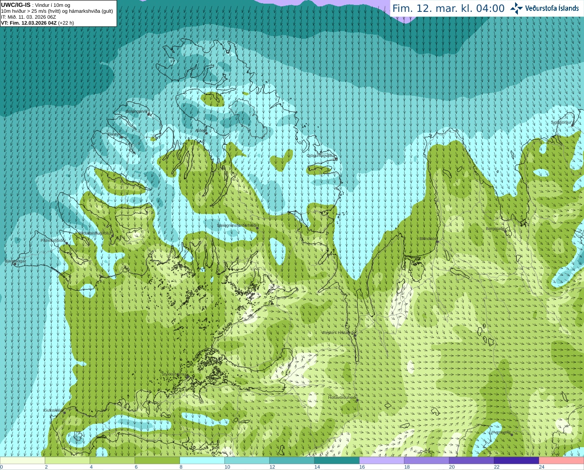
Task: Click the Gjögurflugvöllur station label
Action: coord(321,156)
